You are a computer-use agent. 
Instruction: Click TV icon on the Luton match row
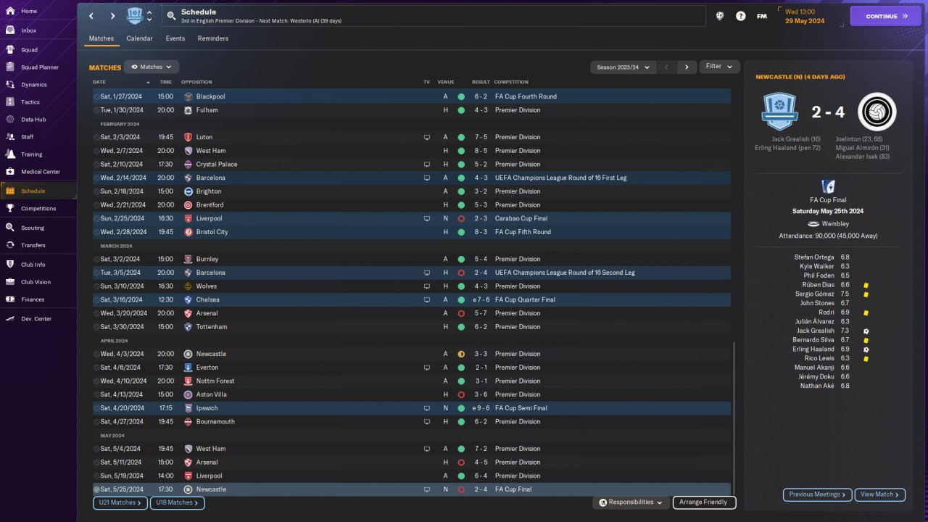pyautogui.click(x=427, y=137)
